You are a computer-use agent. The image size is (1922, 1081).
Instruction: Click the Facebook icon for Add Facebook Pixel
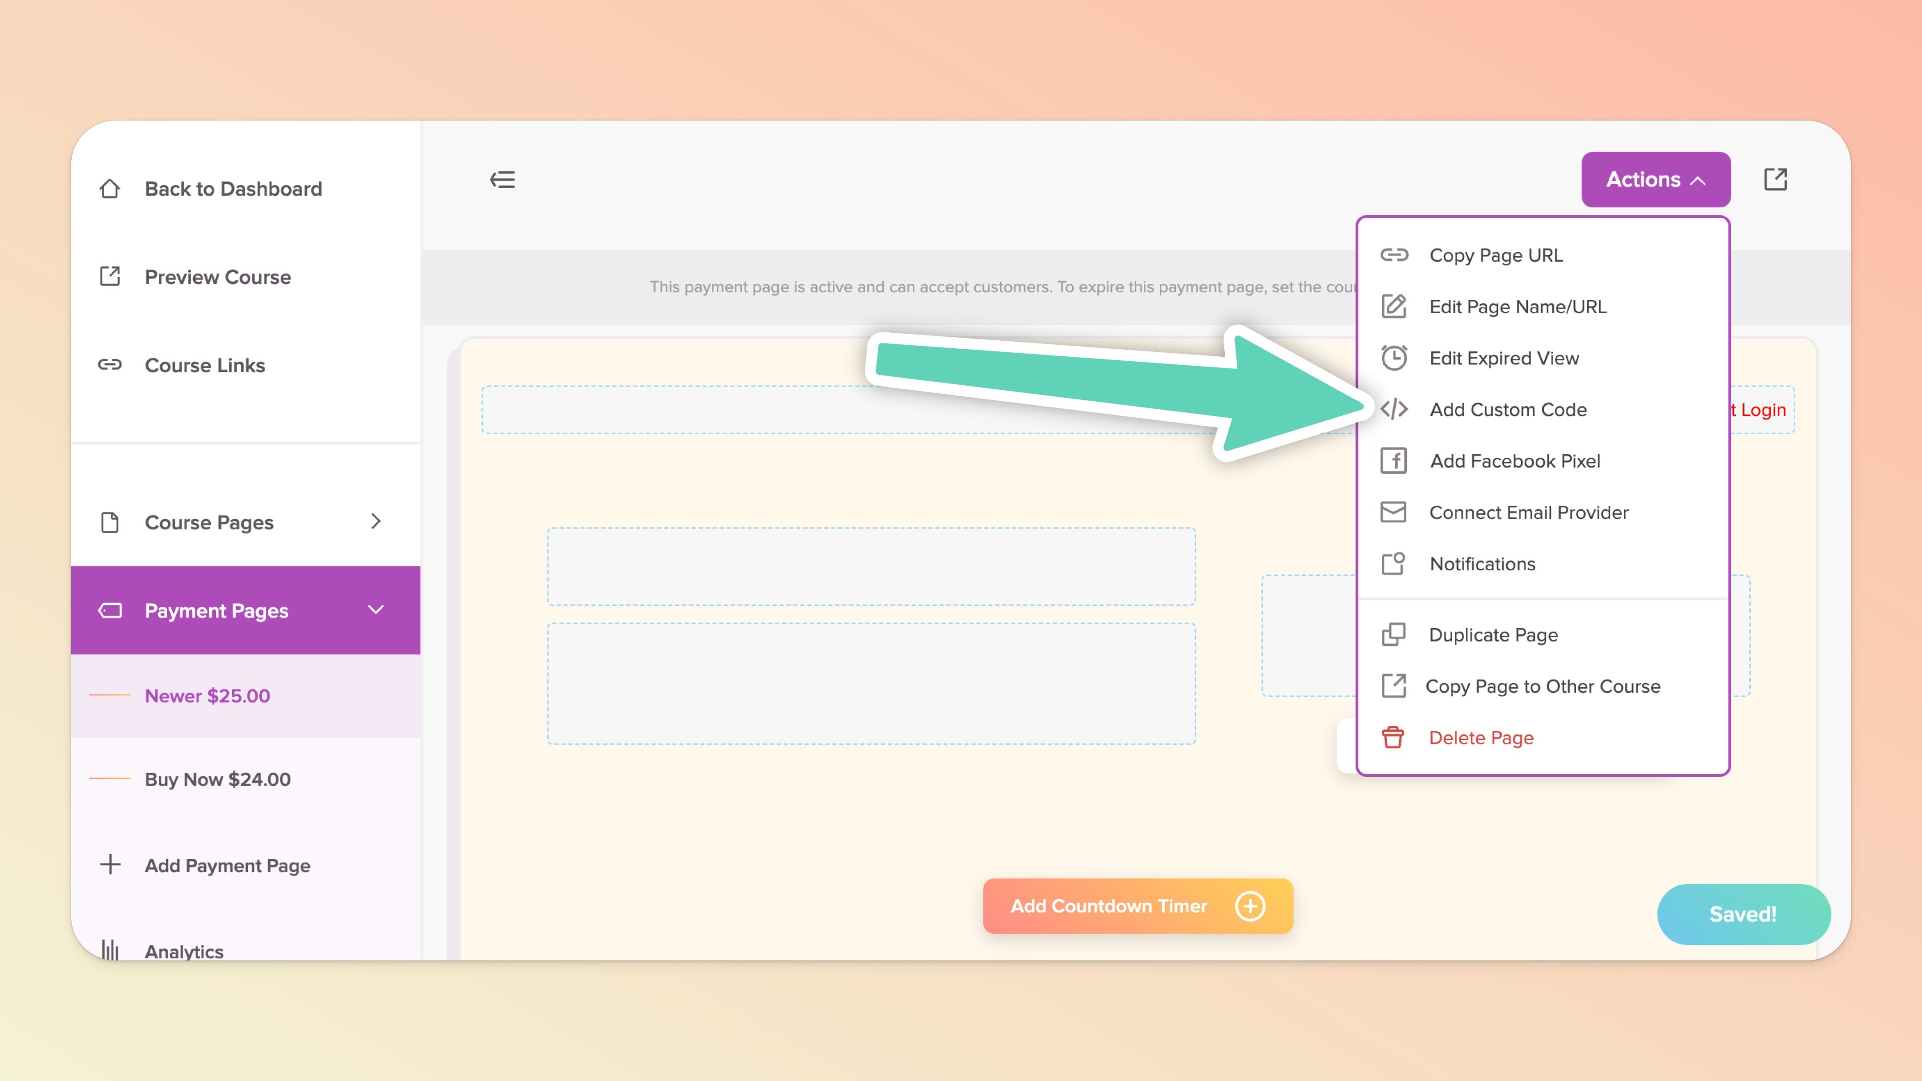[x=1393, y=461]
